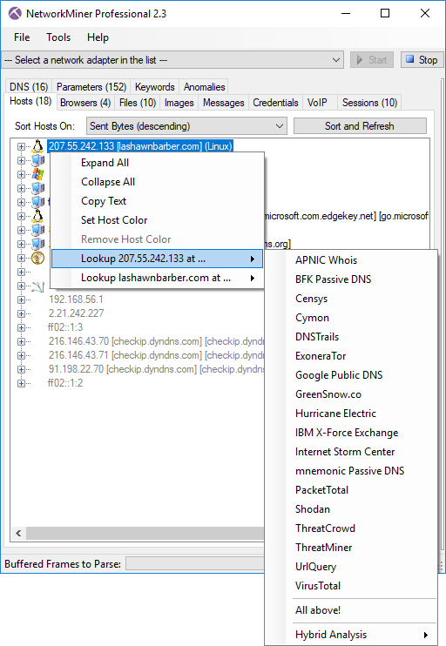This screenshot has height=646, width=446.
Task: Select PacketTotal lookup
Action: click(351, 490)
